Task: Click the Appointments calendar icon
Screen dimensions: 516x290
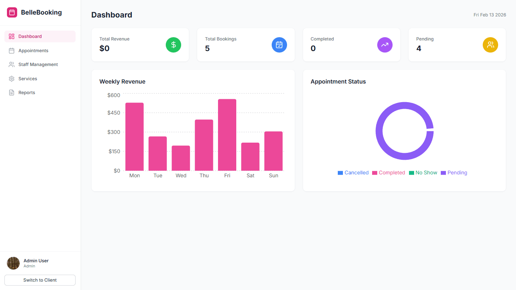Action: point(11,50)
